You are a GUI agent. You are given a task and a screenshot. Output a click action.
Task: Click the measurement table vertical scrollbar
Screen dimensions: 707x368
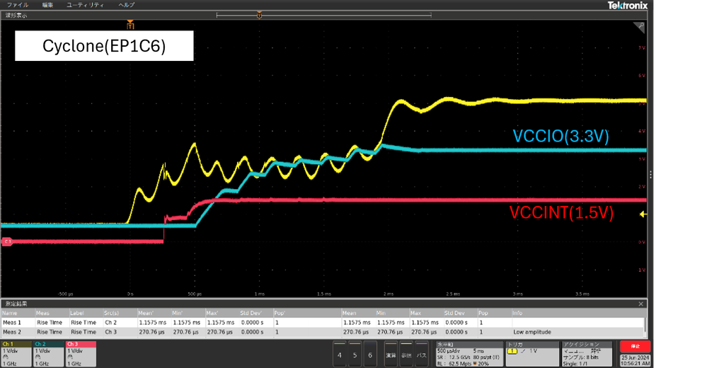tap(645, 324)
